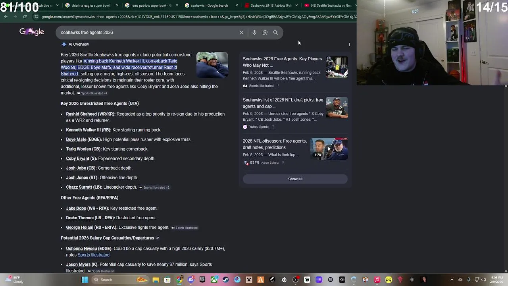Open Seahawks list of 2026 NFL draft picks article
Screen dimensions: 508x286
(x=283, y=103)
